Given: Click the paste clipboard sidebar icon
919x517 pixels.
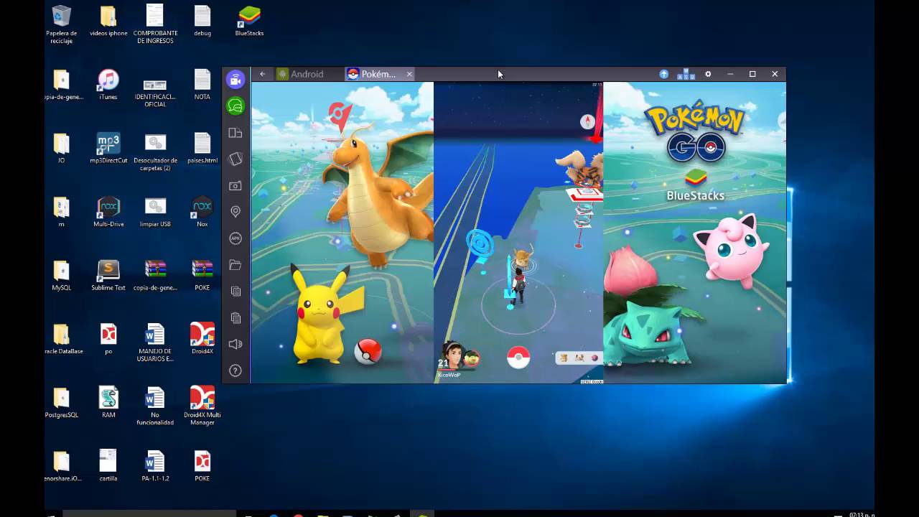Looking at the screenshot, I should tap(235, 317).
